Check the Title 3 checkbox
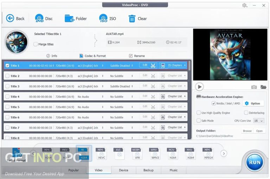Screen dimensions: 270x179 pyautogui.click(x=7, y=86)
